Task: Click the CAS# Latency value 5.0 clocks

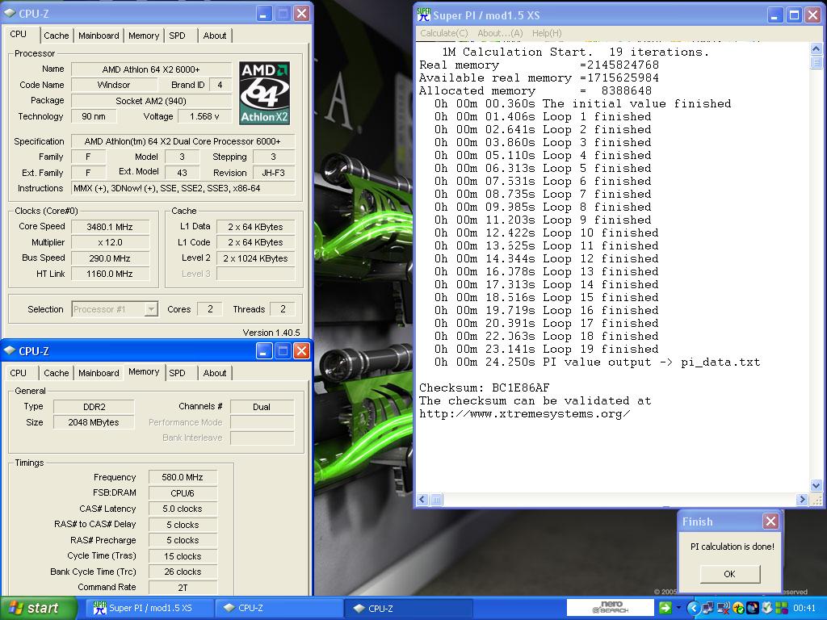Action: (x=183, y=509)
